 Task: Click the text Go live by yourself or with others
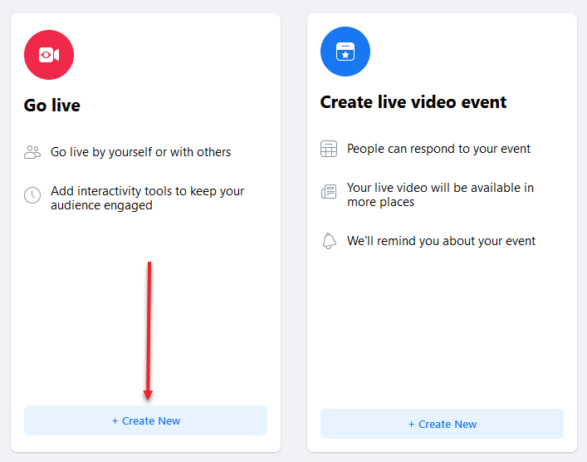[x=141, y=152]
